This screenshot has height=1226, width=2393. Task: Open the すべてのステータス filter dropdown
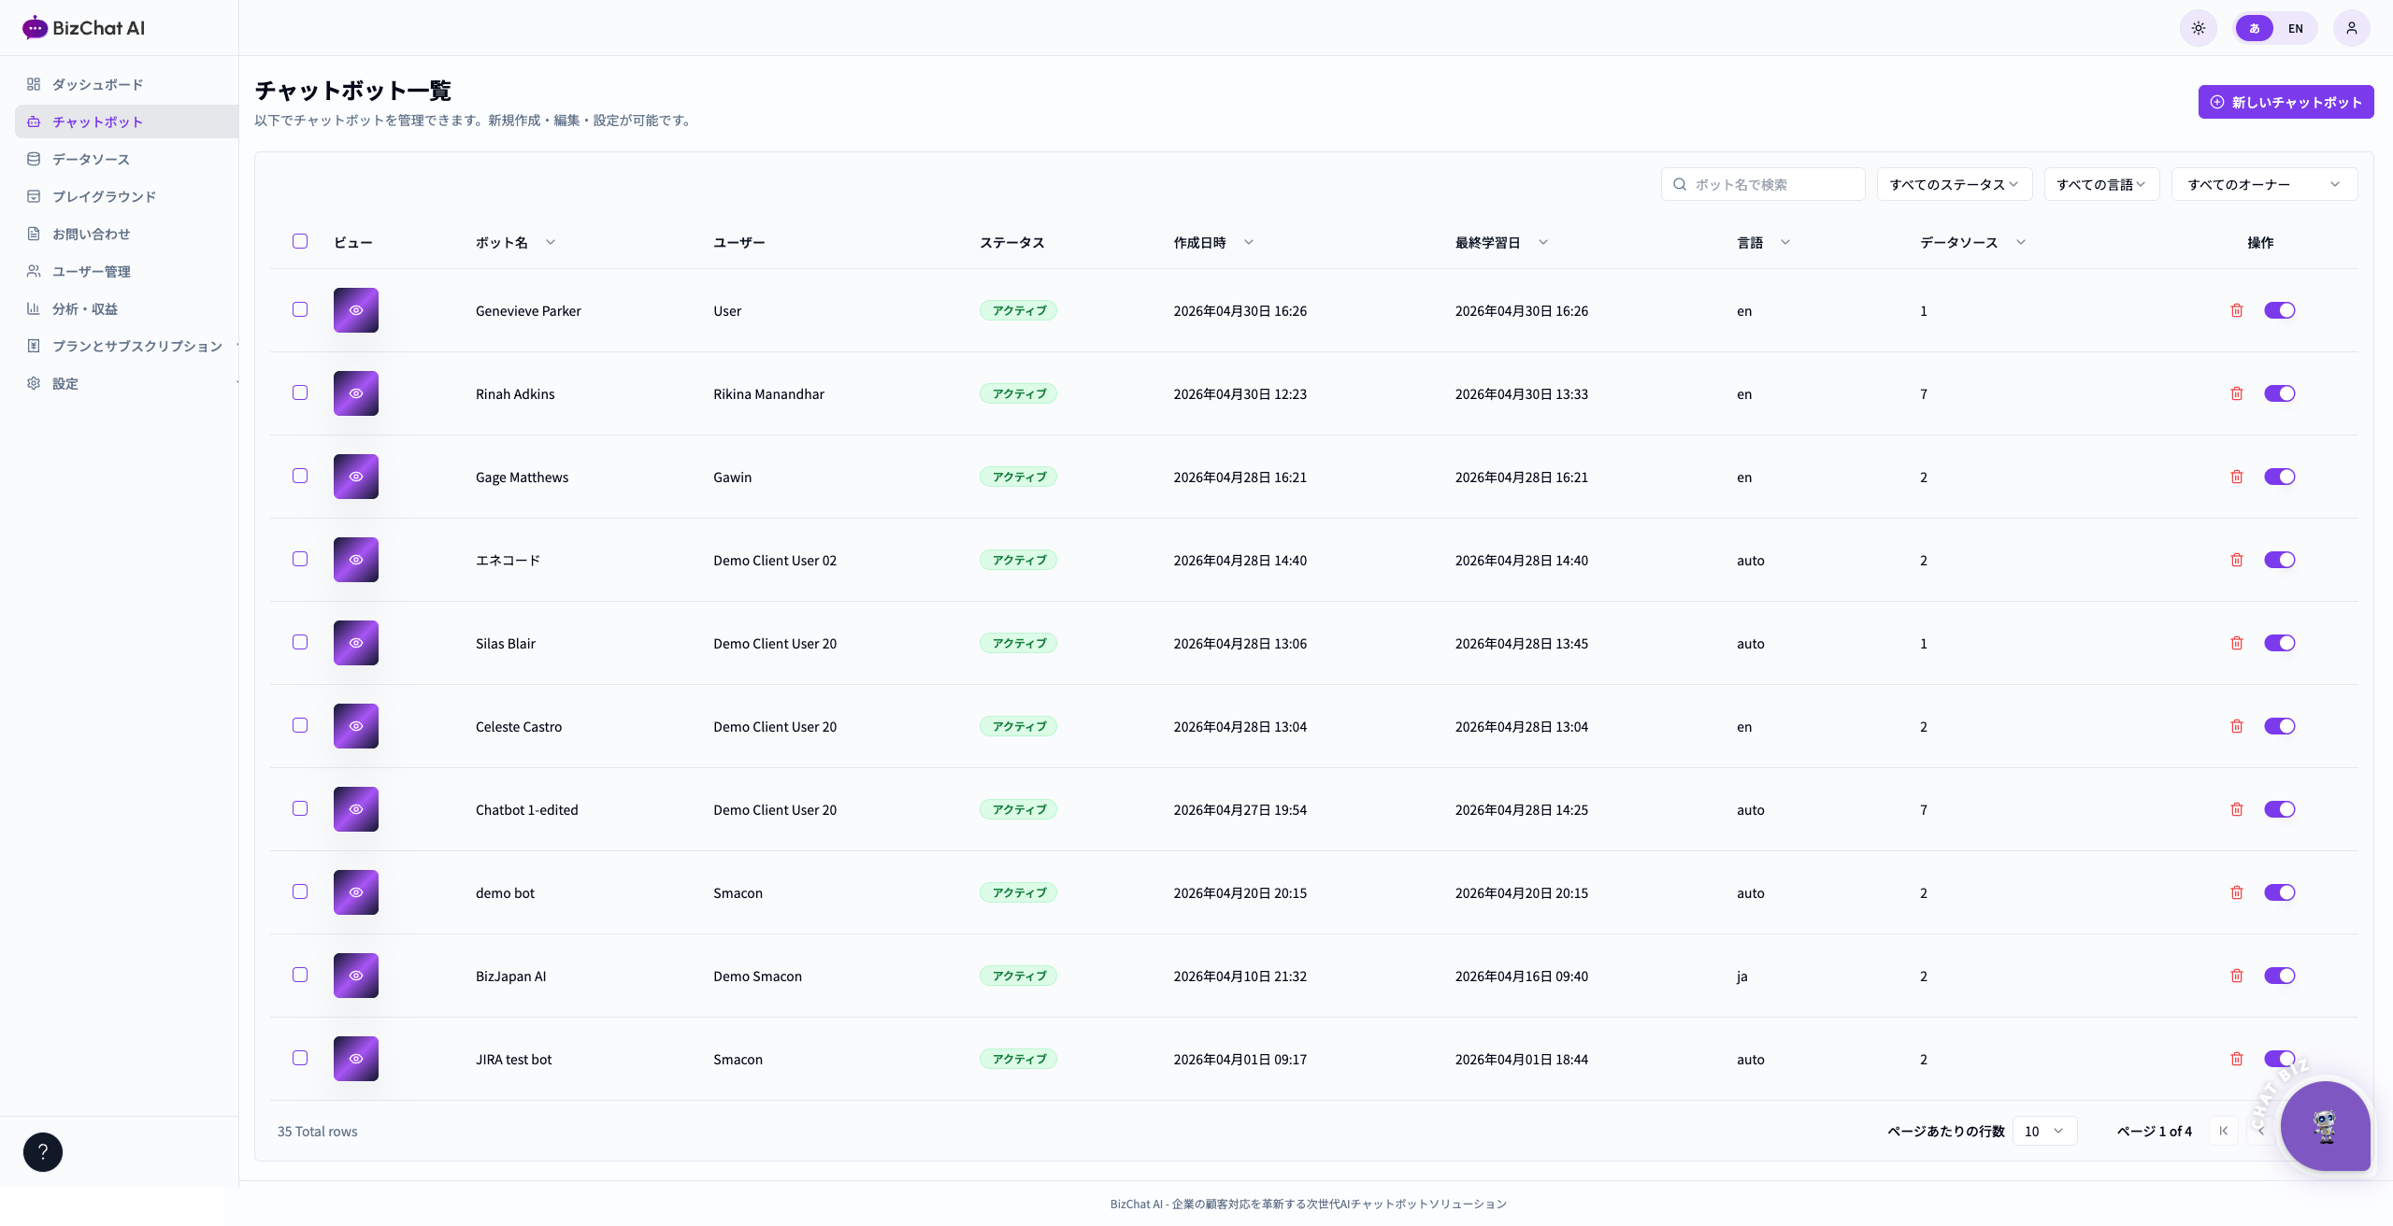click(1955, 184)
